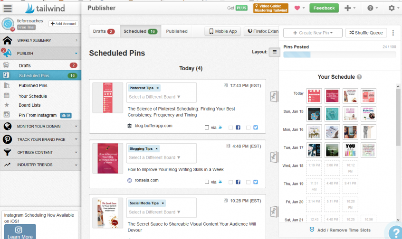Image resolution: width=402 pixels, height=239 pixels.
Task: Enable Twitter sharing checkbox on blog.bufferapp.com pin
Action: (x=248, y=128)
